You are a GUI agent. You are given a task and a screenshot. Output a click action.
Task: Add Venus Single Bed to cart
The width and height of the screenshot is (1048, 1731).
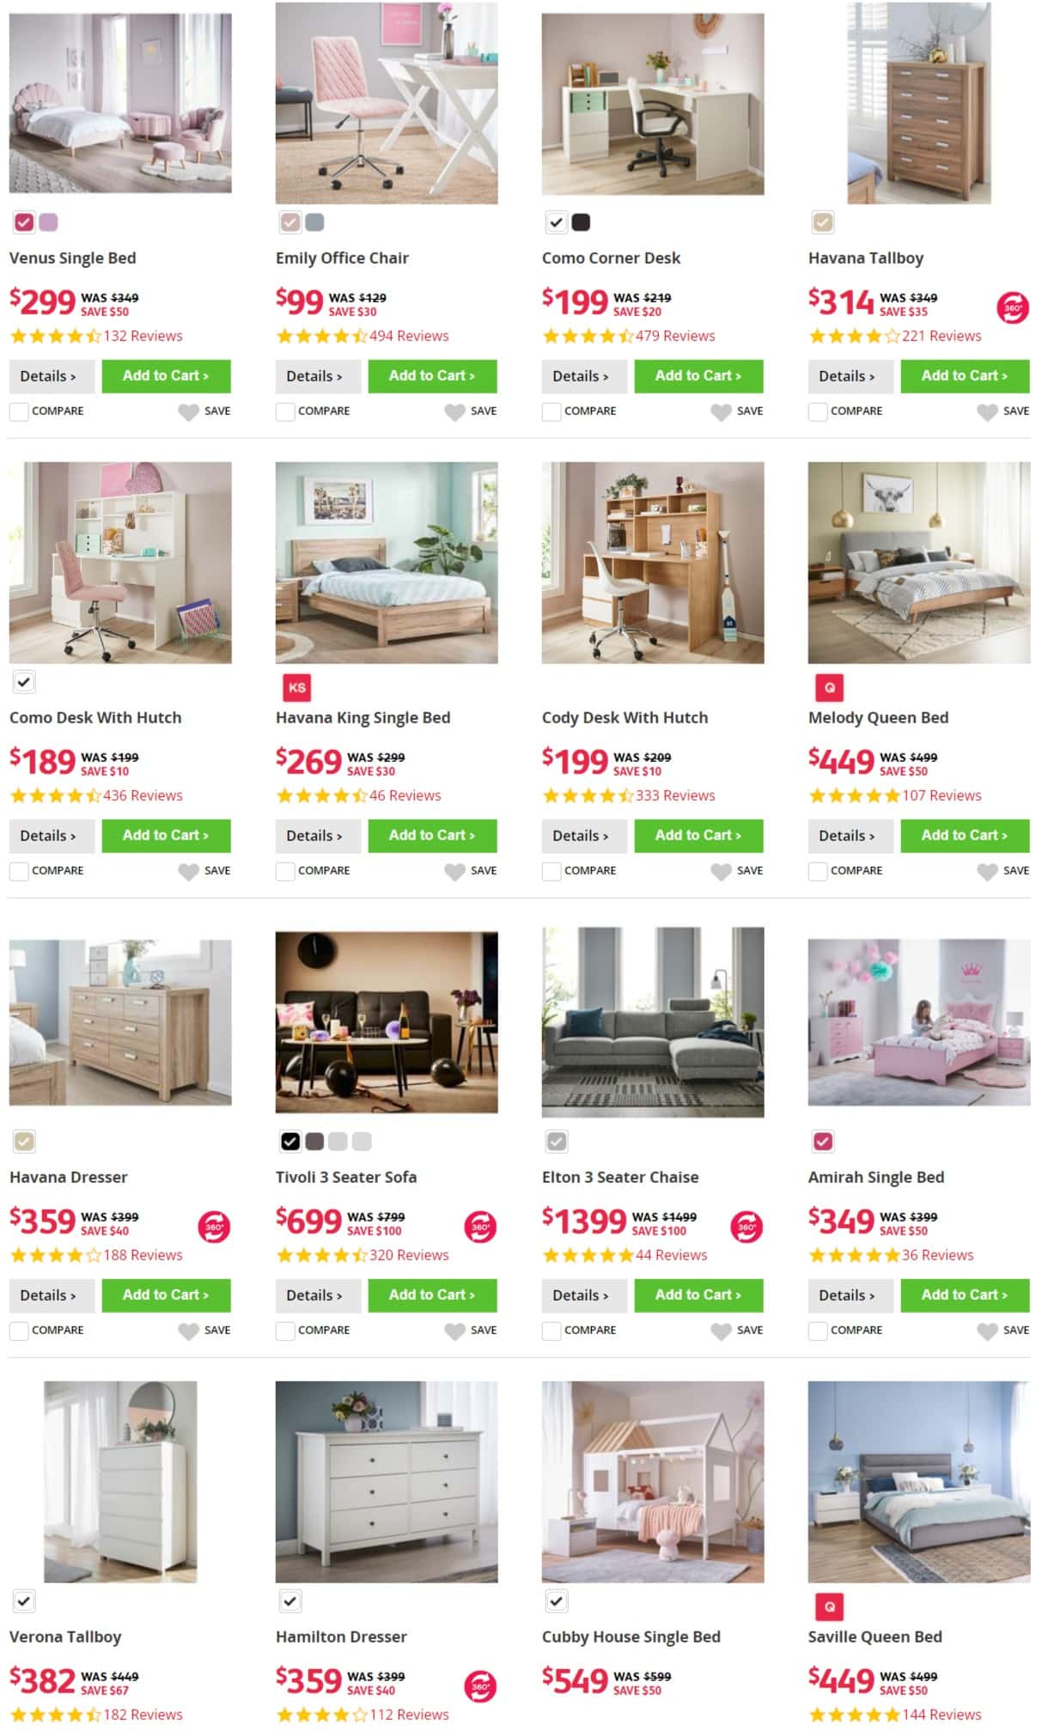coord(166,376)
